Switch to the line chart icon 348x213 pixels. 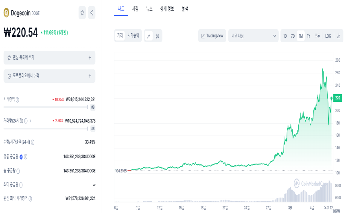[149, 36]
